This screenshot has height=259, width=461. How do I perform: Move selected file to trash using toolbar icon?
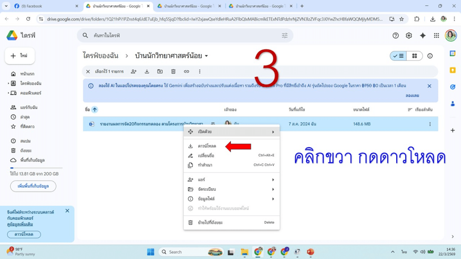[173, 71]
